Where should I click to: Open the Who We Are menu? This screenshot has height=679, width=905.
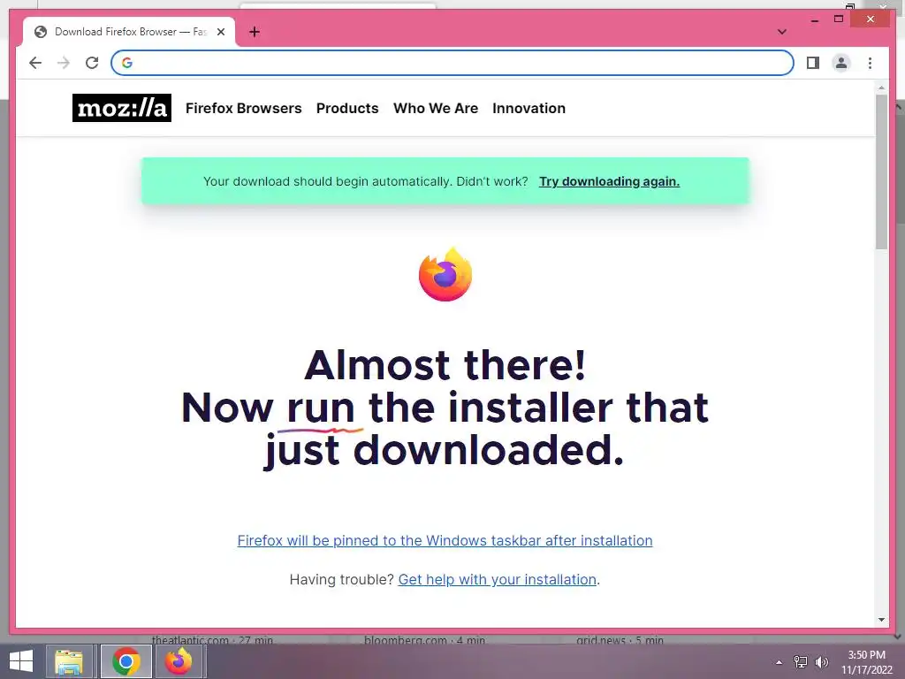pos(436,108)
